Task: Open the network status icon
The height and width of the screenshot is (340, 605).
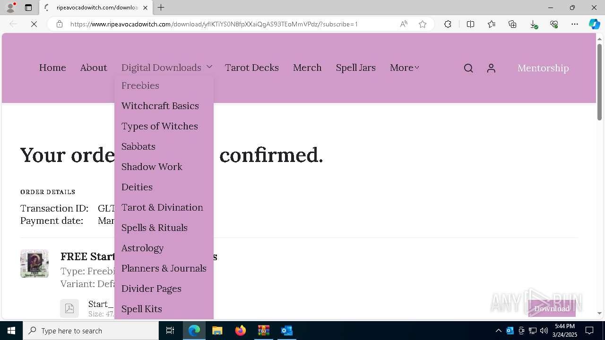Action: (532, 331)
